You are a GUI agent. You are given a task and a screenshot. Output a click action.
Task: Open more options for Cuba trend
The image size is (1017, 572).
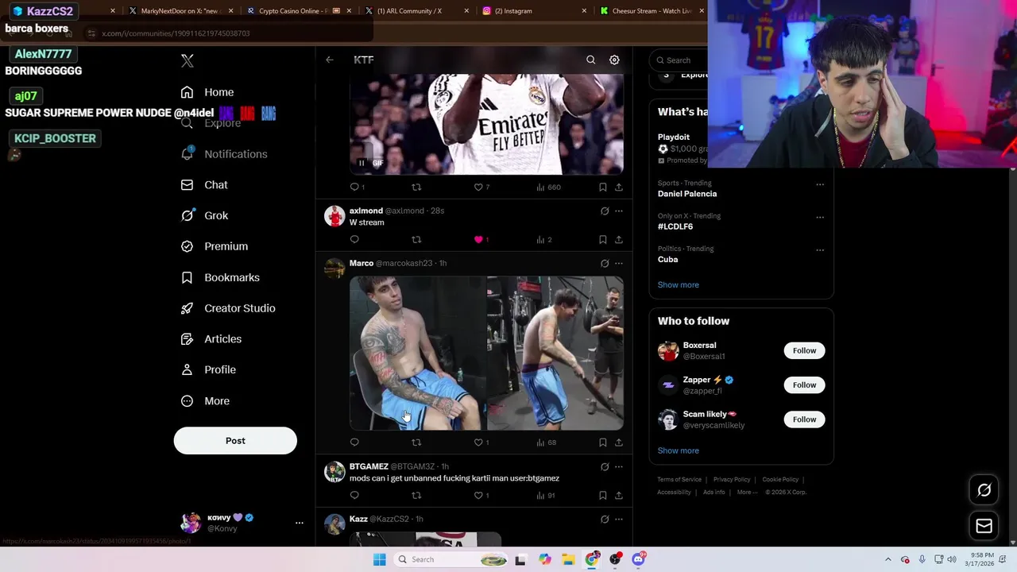coord(820,249)
